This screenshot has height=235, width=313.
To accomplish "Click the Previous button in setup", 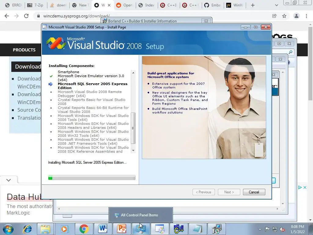I will 204,192.
